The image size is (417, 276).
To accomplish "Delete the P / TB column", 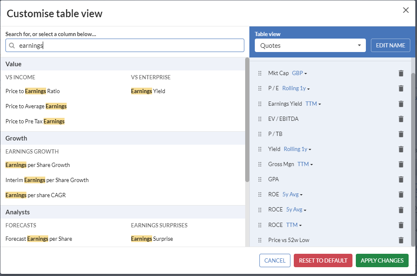I will (401, 134).
